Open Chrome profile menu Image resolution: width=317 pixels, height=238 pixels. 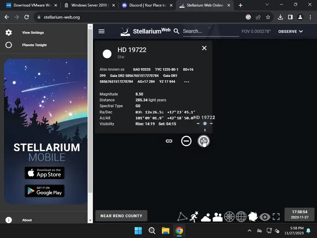[x=300, y=17]
